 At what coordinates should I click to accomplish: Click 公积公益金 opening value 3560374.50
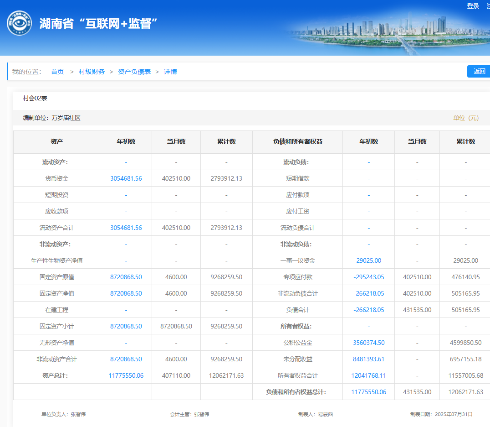(368, 343)
